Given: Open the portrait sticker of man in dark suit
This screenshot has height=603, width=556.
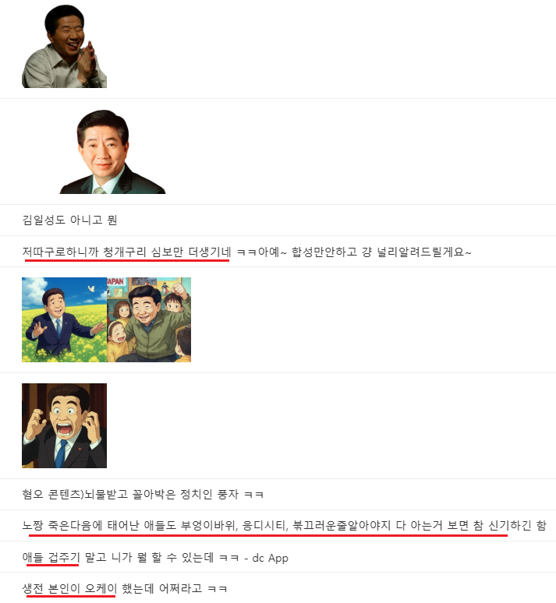Looking at the screenshot, I should (112, 151).
